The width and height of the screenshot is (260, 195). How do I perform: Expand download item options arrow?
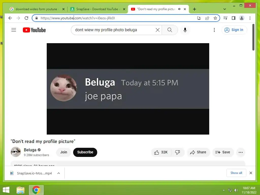(59, 173)
